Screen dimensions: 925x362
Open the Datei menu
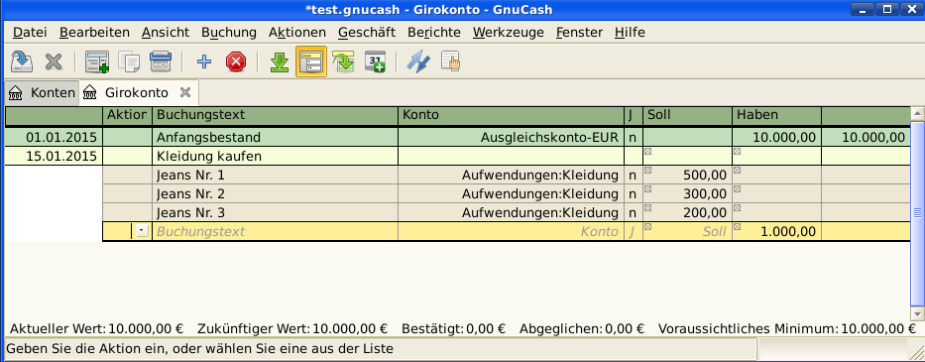tap(30, 33)
